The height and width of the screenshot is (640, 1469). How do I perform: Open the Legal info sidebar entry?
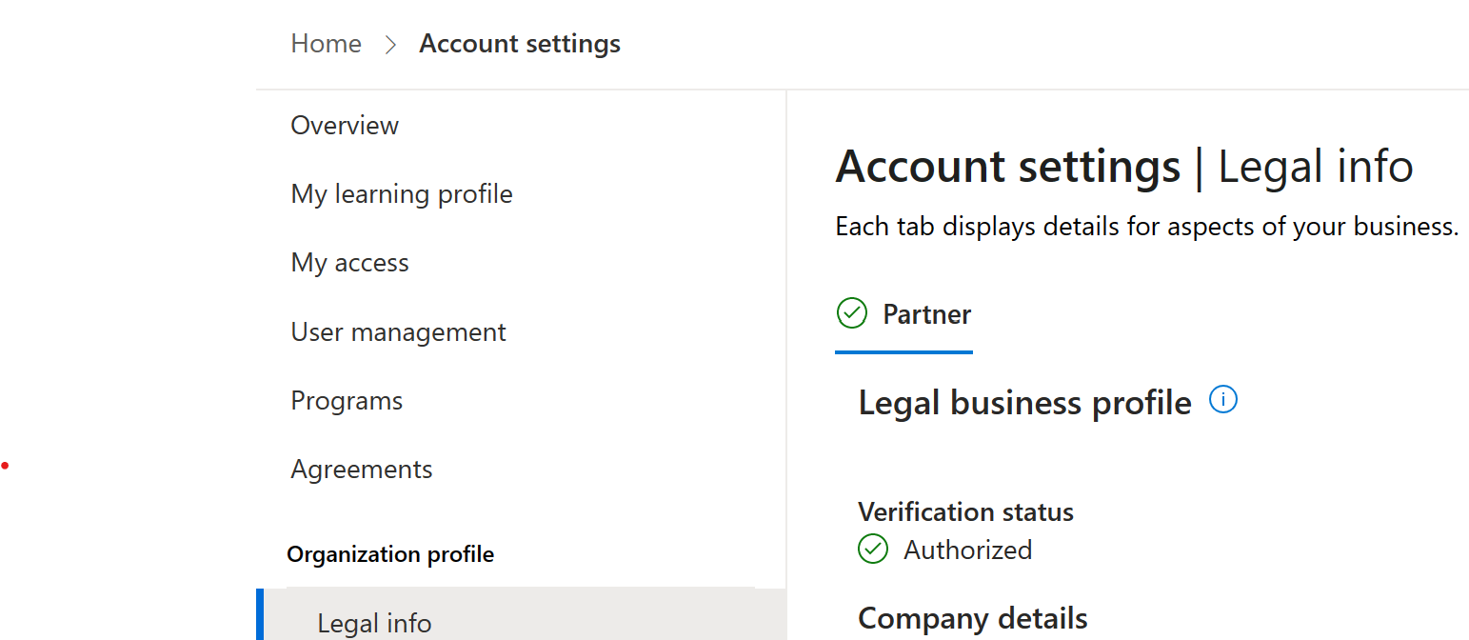374,622
